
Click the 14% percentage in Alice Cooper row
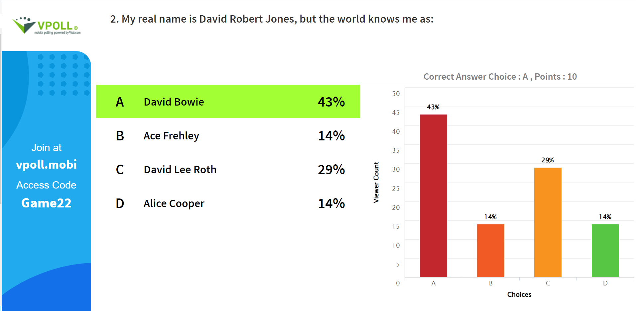[331, 203]
